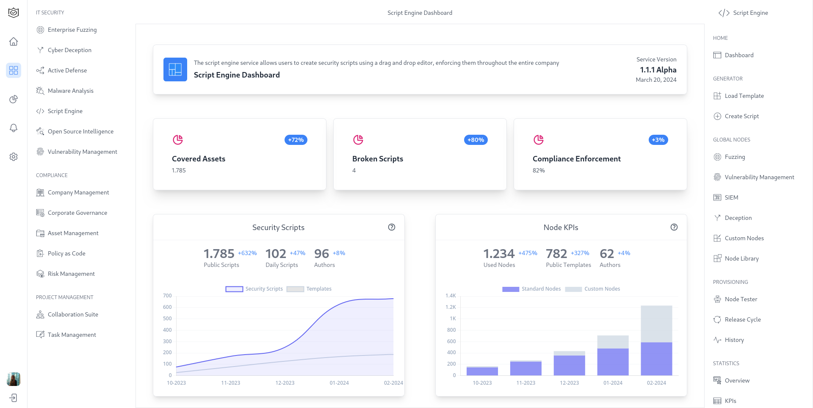Image resolution: width=813 pixels, height=408 pixels.
Task: Select Policy as Code menu item
Action: [66, 253]
